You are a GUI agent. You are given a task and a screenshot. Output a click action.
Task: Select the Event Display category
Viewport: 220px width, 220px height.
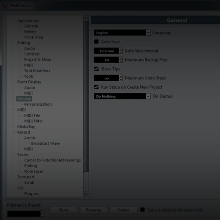click(x=29, y=82)
